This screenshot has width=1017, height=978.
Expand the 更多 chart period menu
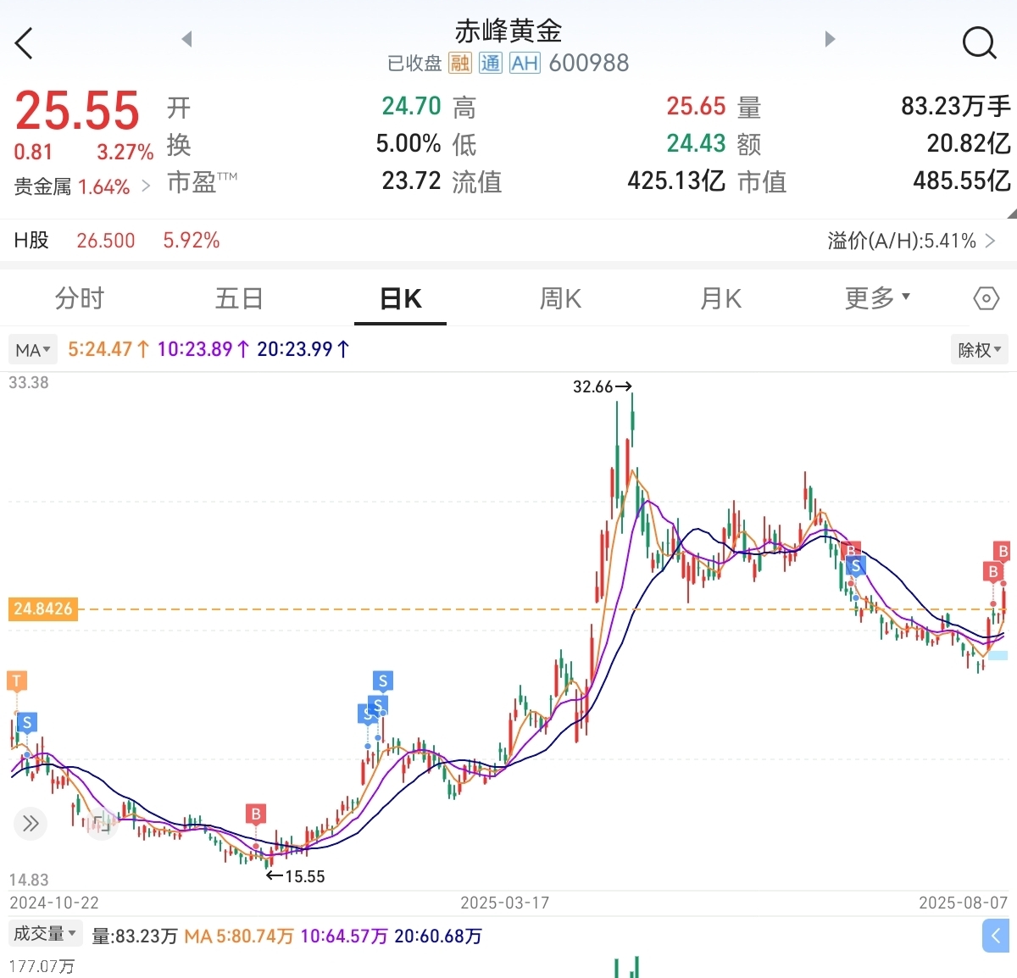[x=877, y=298]
